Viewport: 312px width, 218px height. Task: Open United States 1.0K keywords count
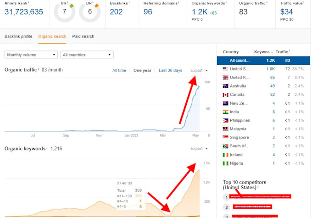[271, 69]
